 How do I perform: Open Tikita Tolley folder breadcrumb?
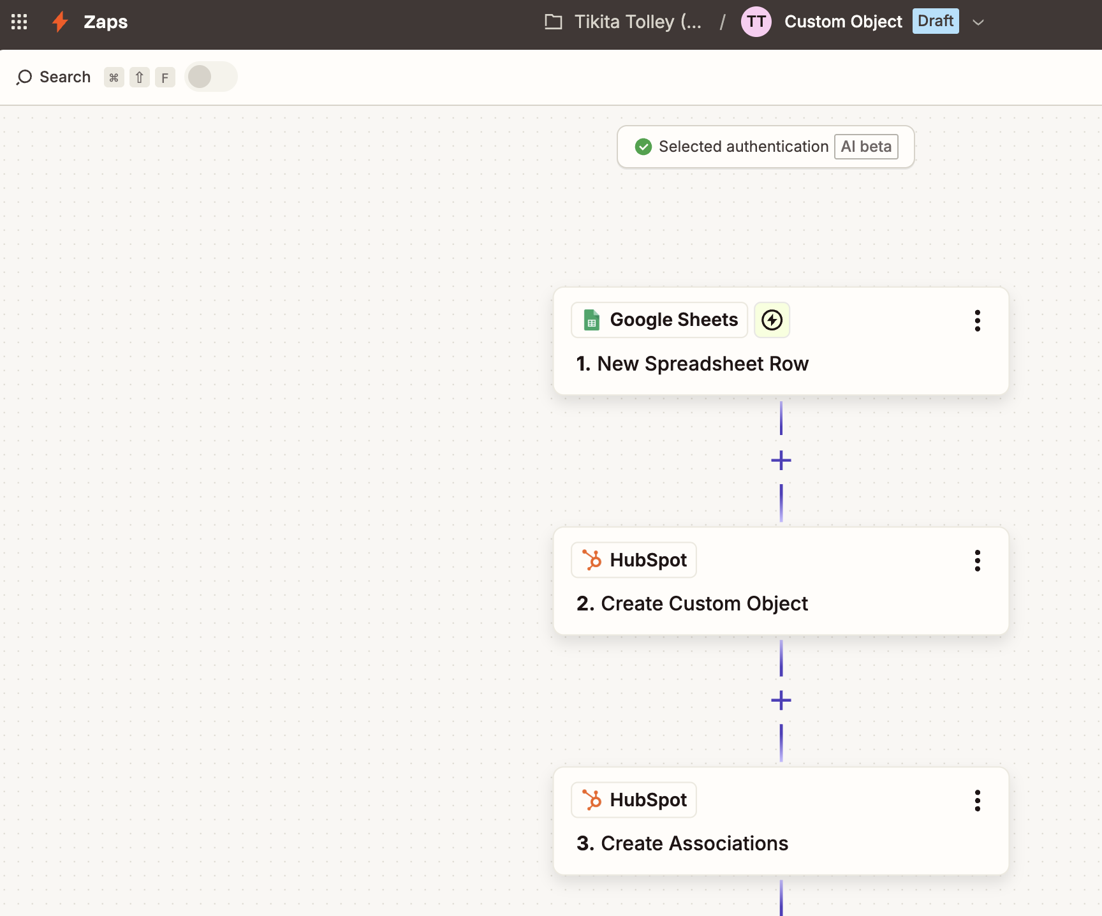(x=638, y=22)
